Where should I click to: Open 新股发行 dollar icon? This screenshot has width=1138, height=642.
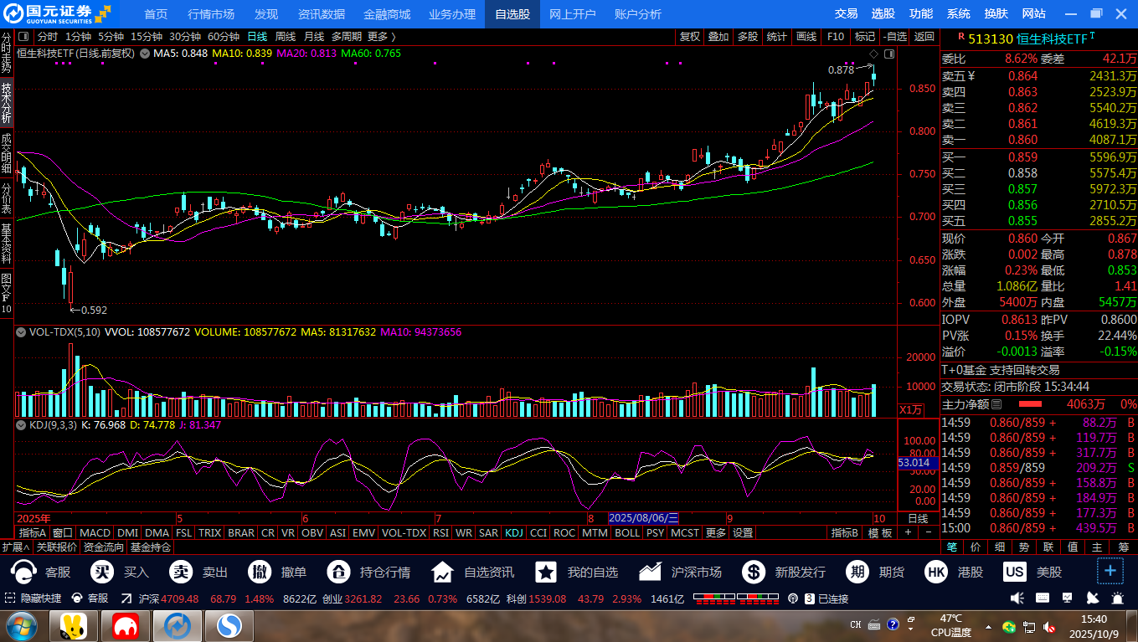point(753,573)
